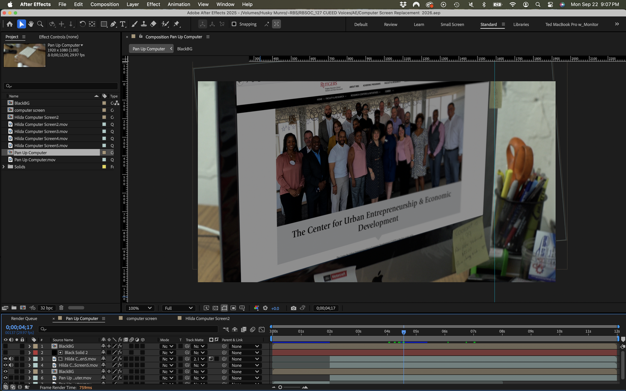Switch to the Review workspace
The height and width of the screenshot is (391, 626).
tap(391, 25)
